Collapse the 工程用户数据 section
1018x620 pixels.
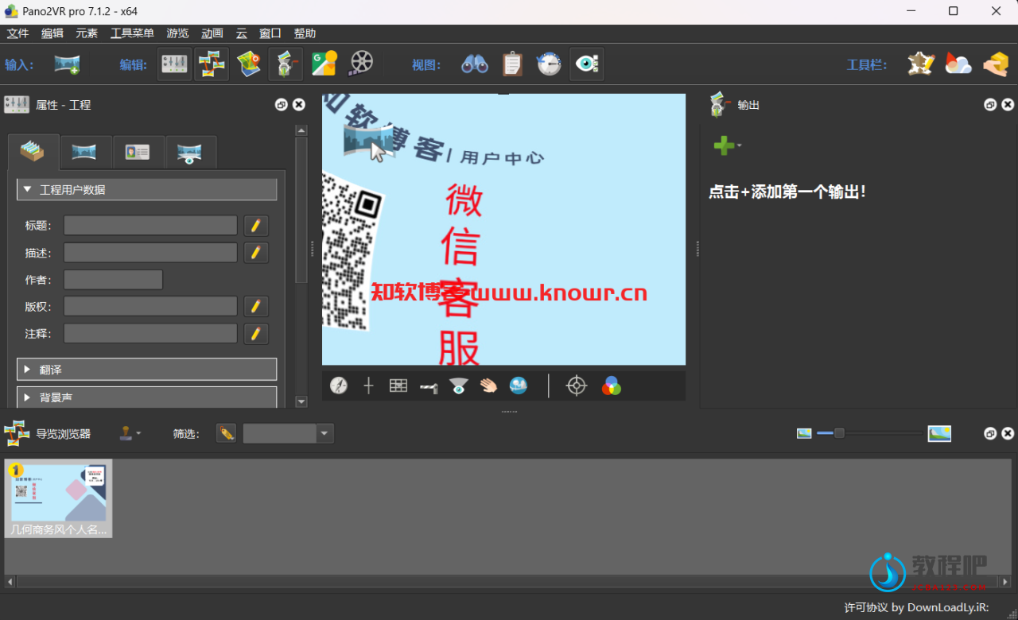click(x=147, y=189)
